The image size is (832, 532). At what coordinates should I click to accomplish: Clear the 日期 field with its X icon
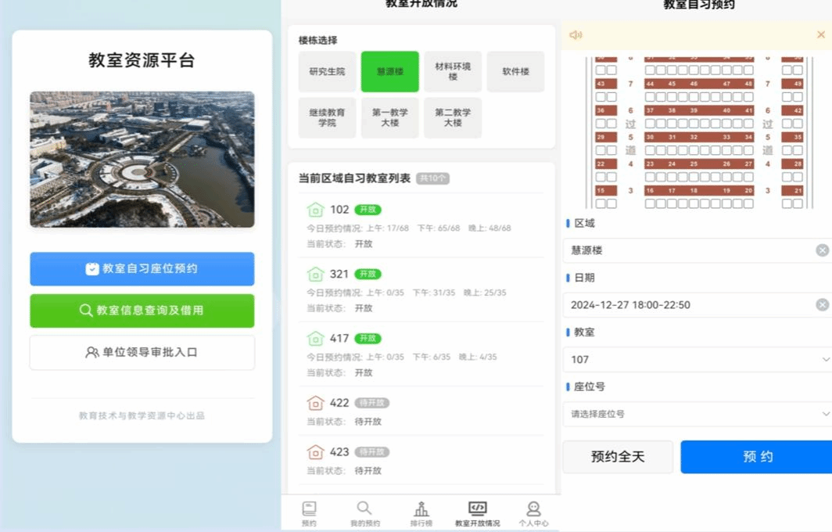[x=822, y=305]
